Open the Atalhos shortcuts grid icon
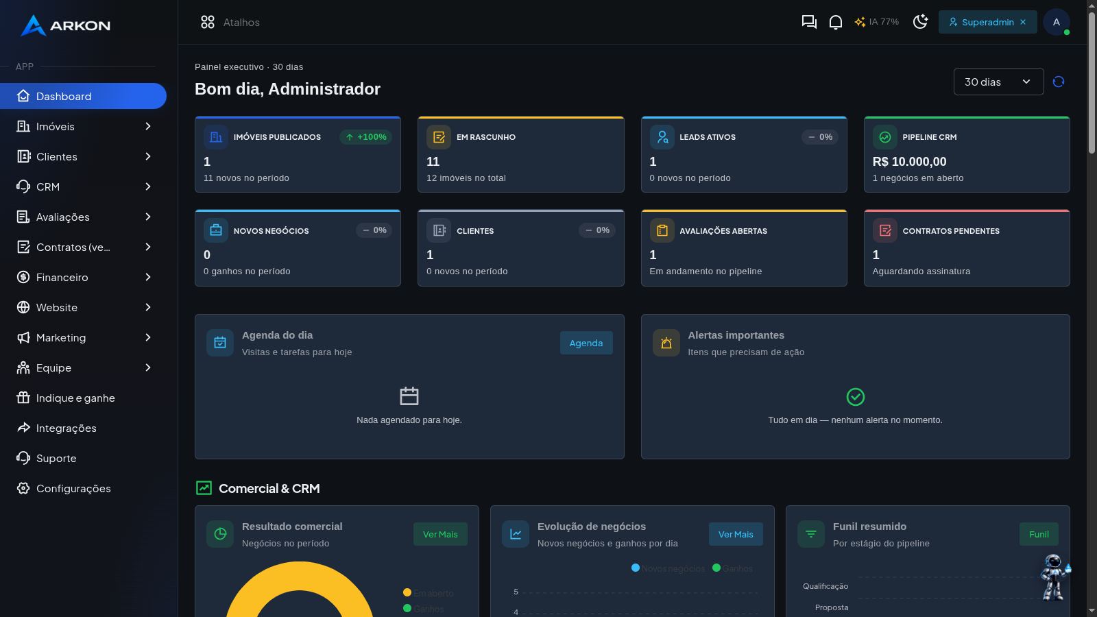 (208, 22)
